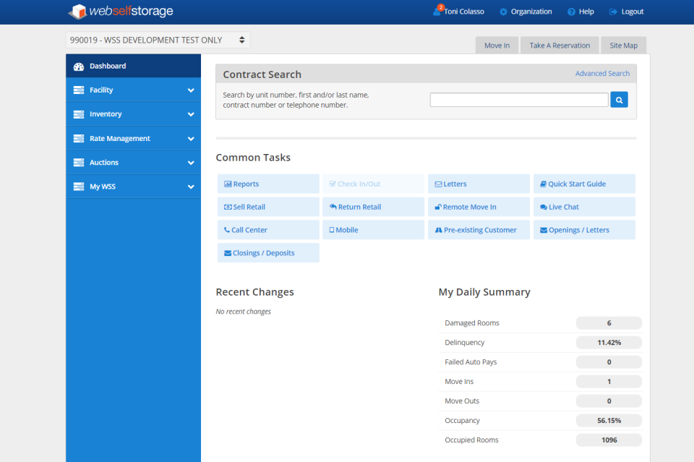The image size is (694, 462).
Task: Click the notification badge on Toni Colasso
Action: coord(440,7)
